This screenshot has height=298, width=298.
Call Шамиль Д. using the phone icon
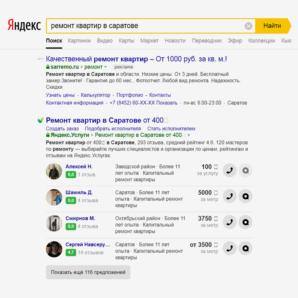229,196
